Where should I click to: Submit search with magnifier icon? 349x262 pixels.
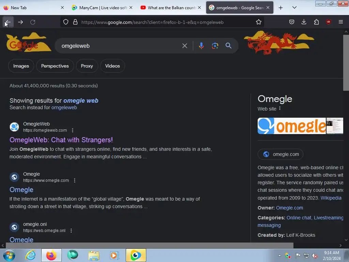228,46
